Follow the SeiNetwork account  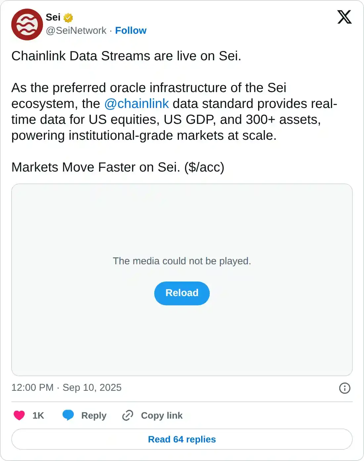[x=131, y=30]
